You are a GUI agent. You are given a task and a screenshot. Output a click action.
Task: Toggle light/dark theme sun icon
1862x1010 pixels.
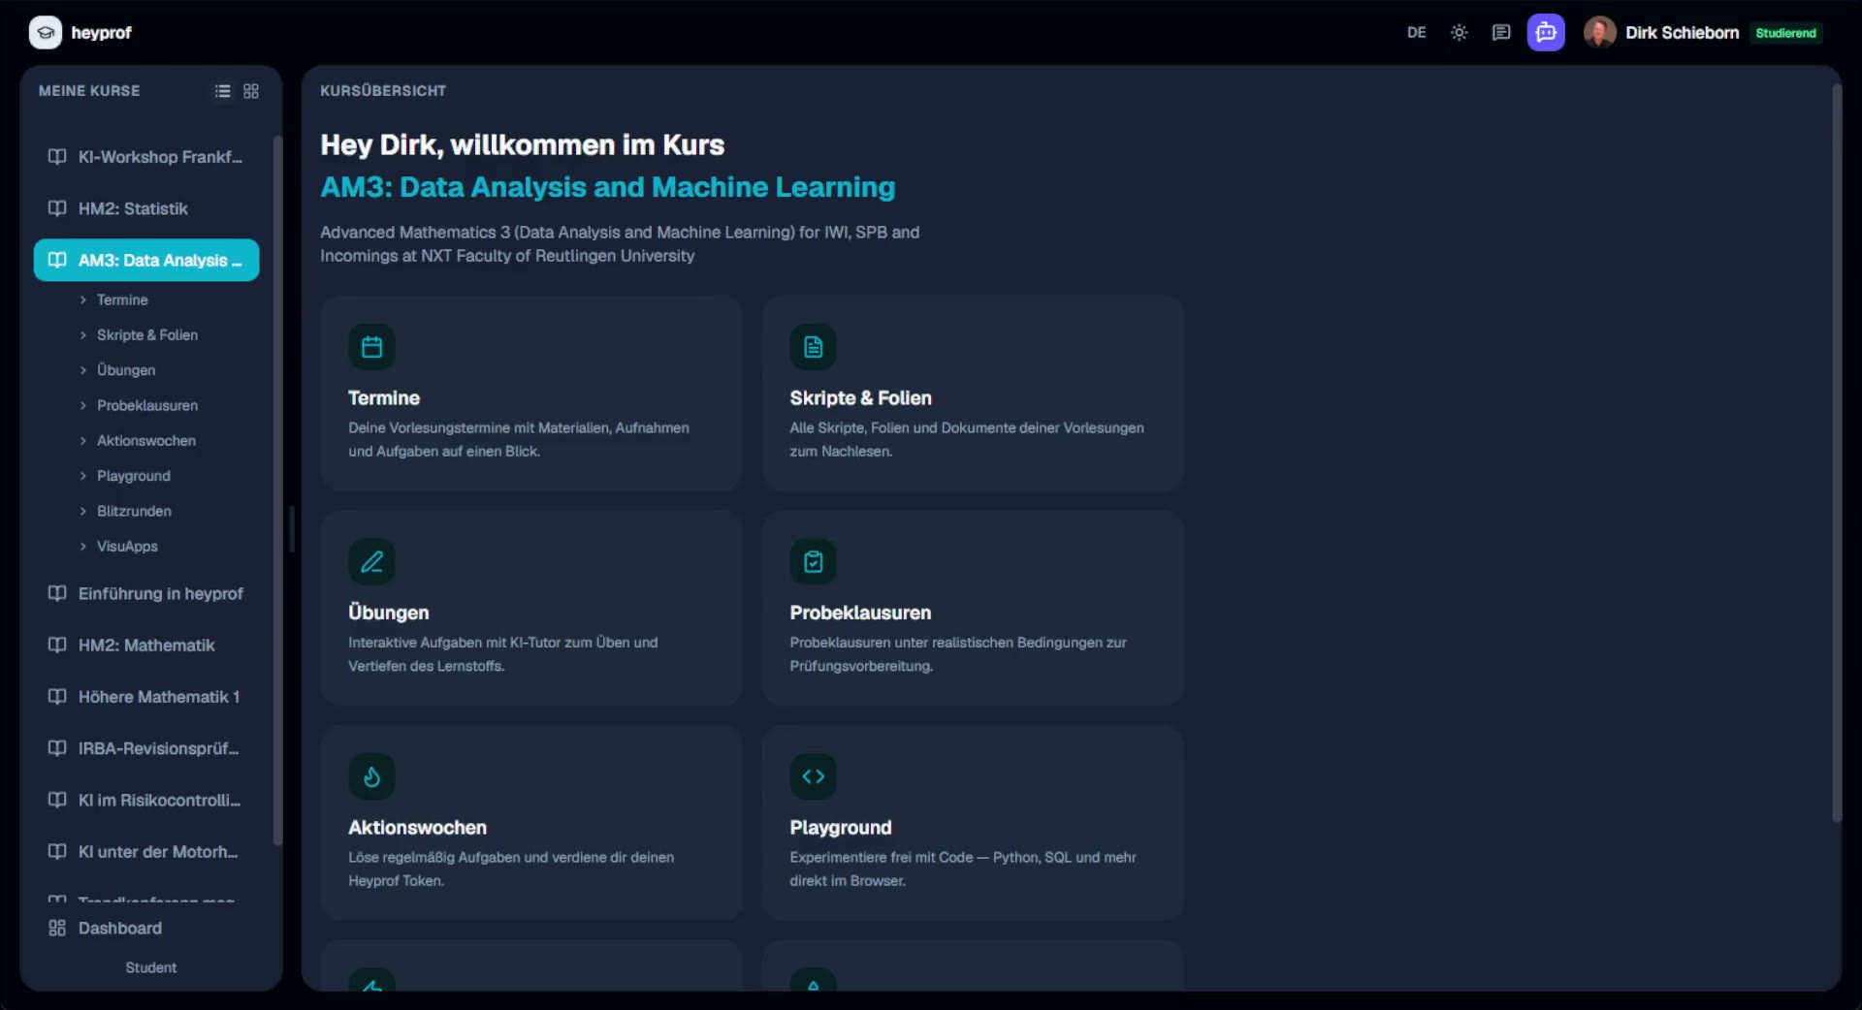point(1459,33)
